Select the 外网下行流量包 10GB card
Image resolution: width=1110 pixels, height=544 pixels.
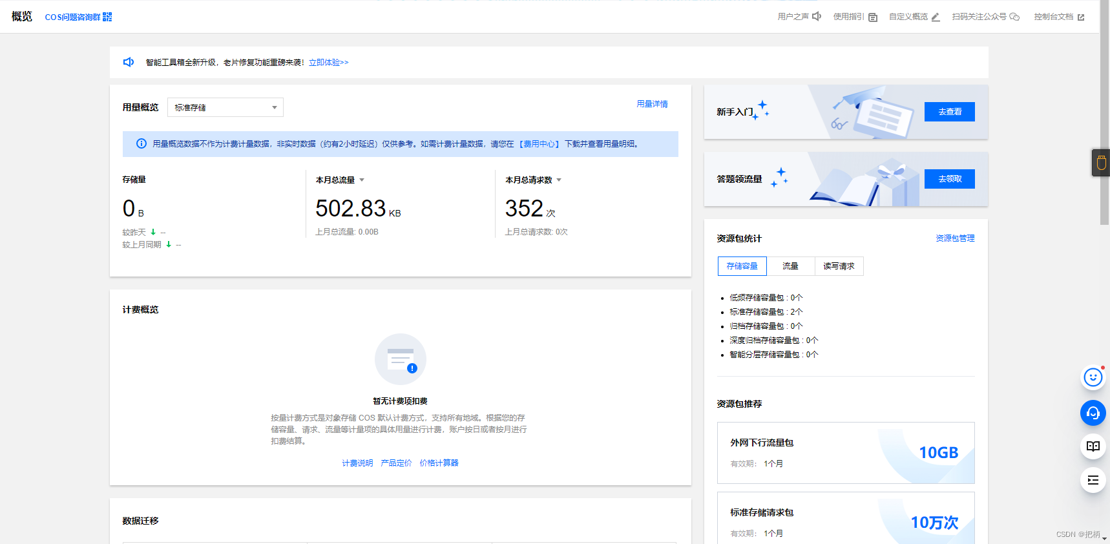846,453
